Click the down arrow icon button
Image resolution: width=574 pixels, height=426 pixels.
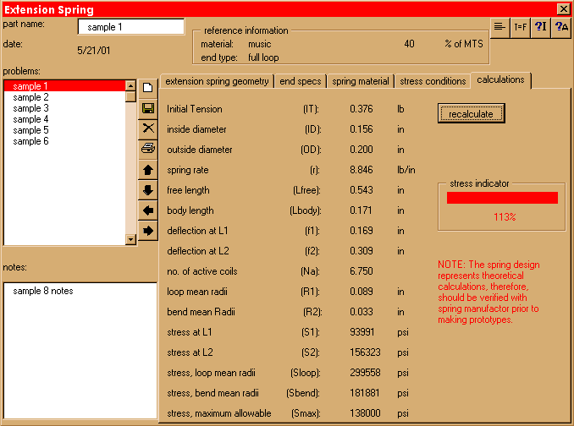pyautogui.click(x=148, y=190)
